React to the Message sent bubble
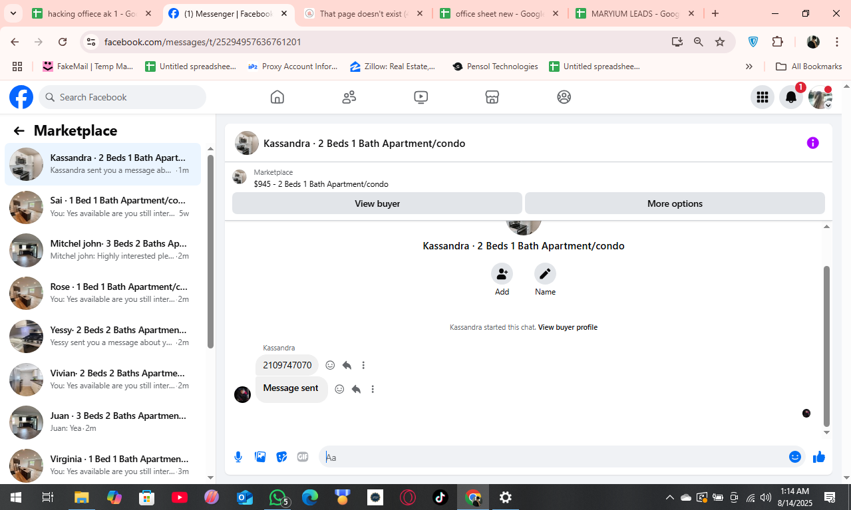Screen dimensions: 851x510 pos(339,389)
